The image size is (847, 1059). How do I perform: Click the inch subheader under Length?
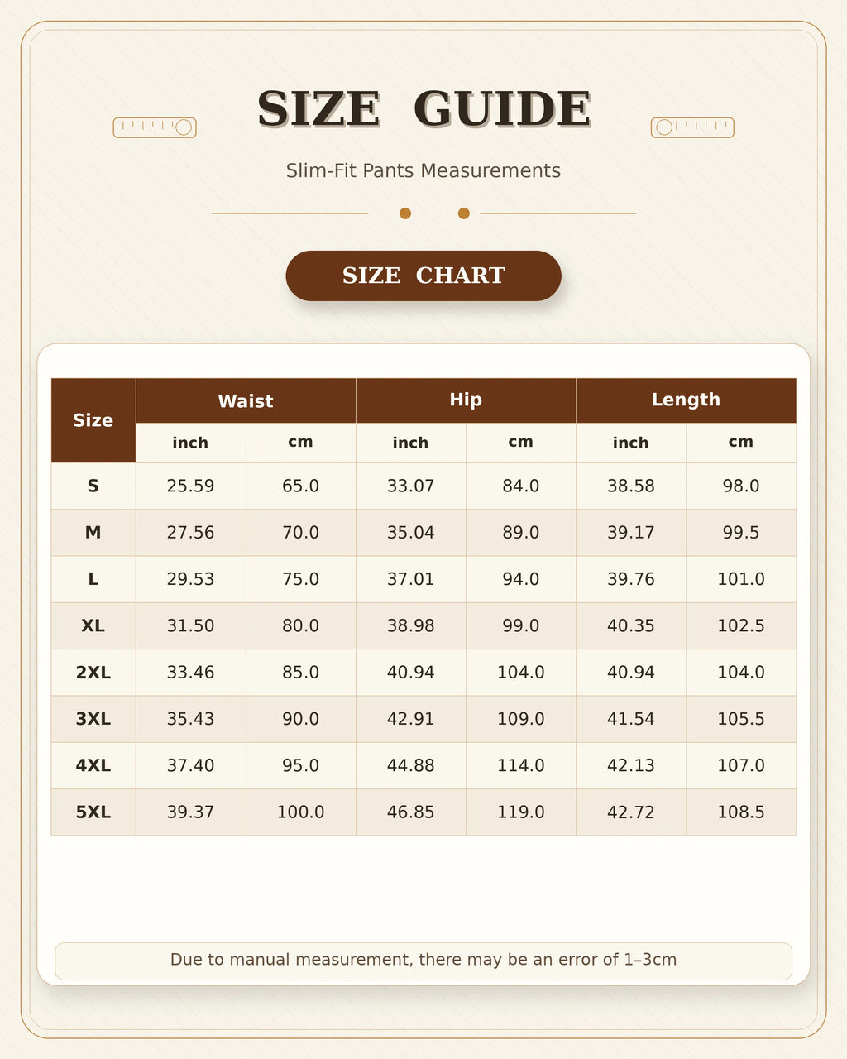tap(631, 443)
